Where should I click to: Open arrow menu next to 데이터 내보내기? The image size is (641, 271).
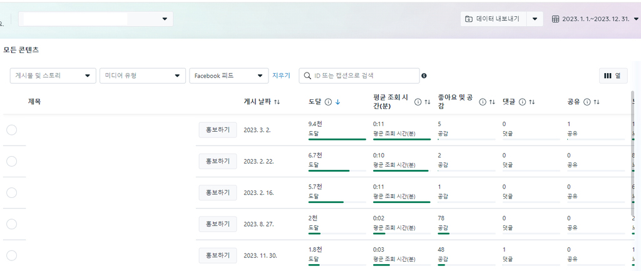535,19
